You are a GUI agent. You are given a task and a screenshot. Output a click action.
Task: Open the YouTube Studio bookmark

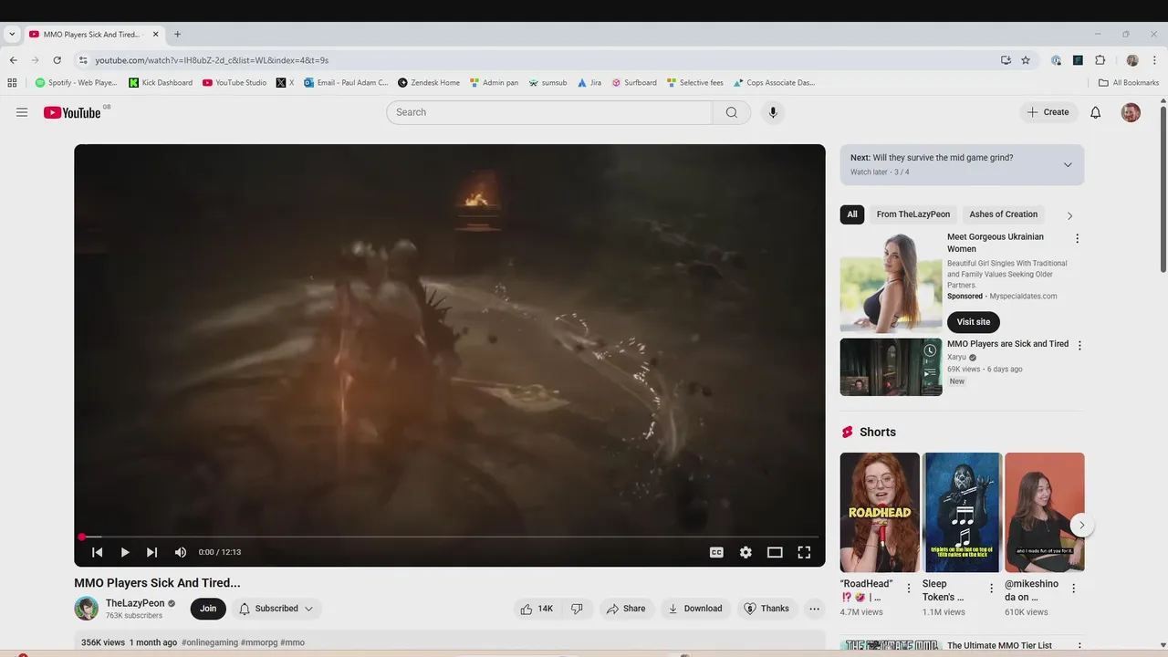(x=235, y=82)
